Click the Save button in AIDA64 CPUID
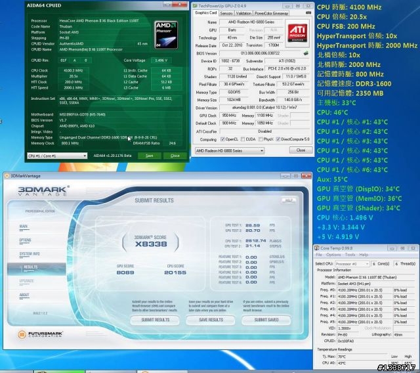The height and width of the screenshot is (373, 420). click(x=150, y=156)
